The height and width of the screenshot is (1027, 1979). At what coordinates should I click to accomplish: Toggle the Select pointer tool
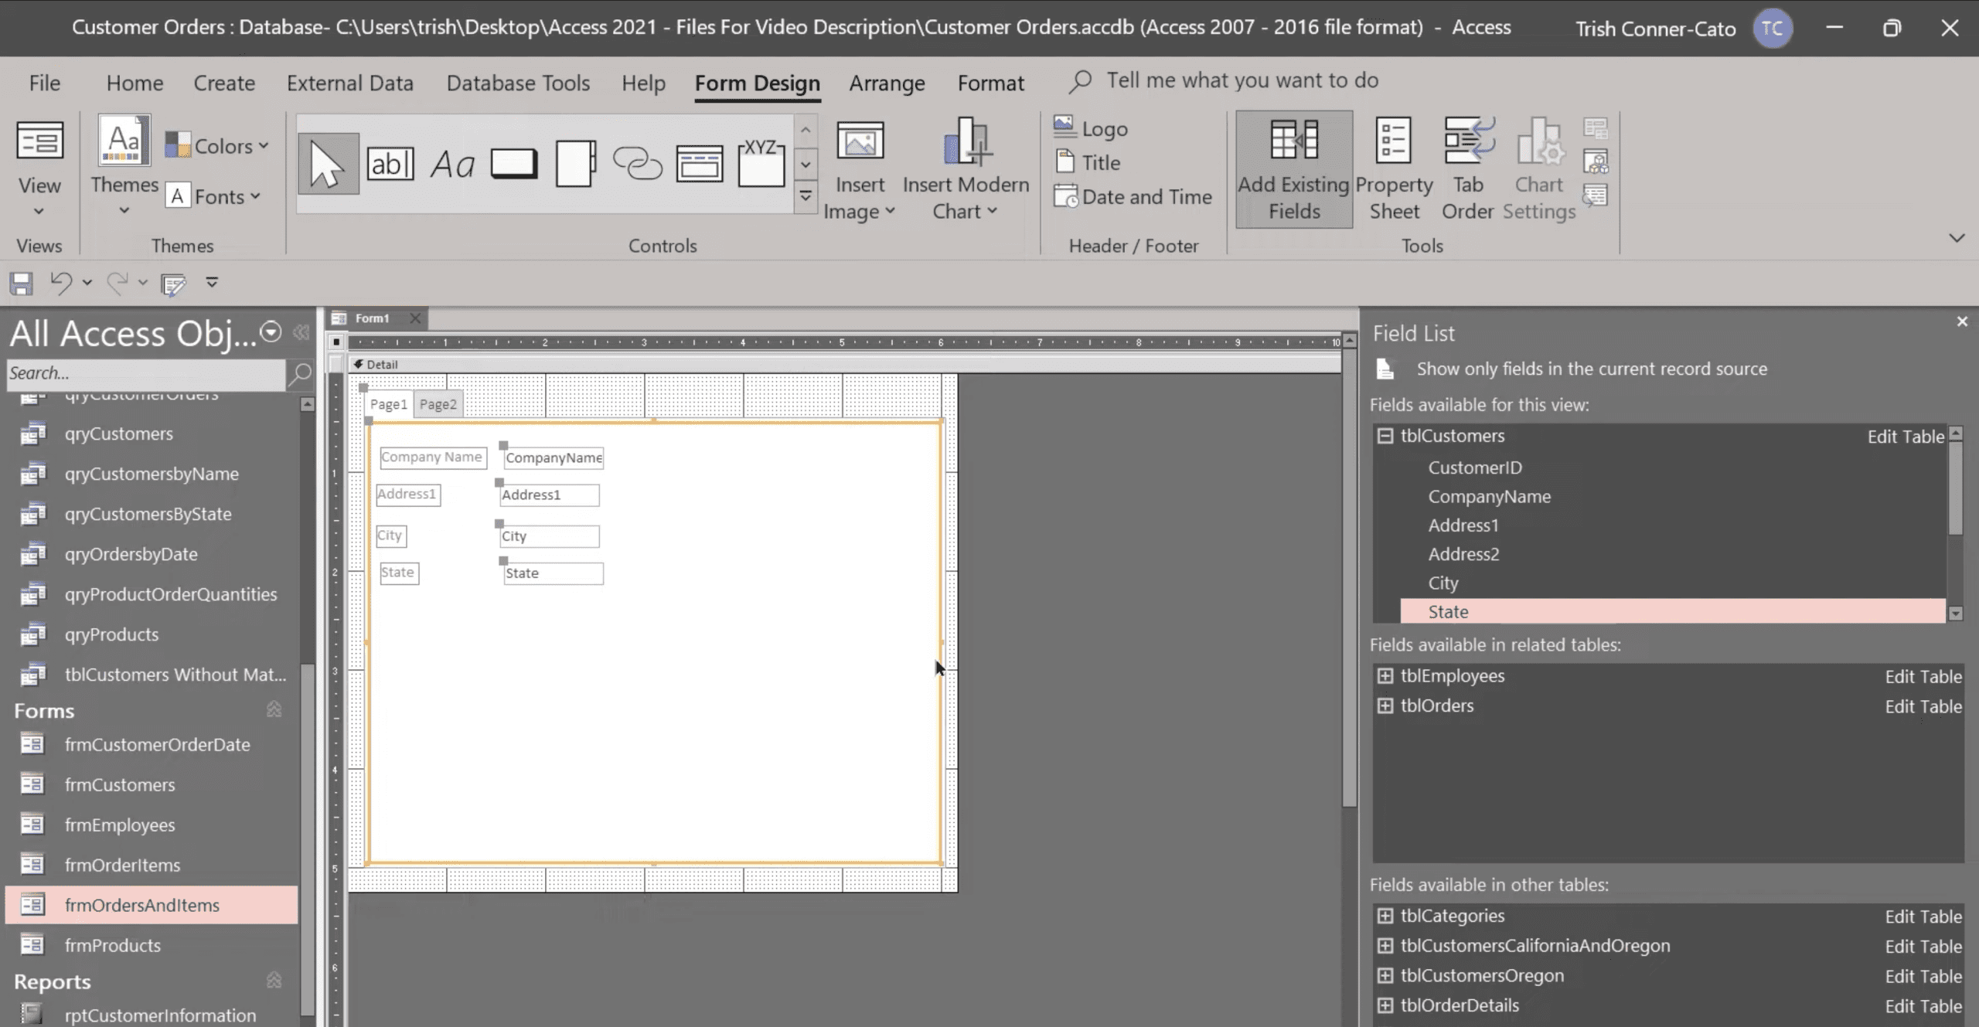(328, 164)
